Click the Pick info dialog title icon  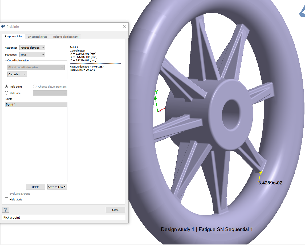click(x=3, y=26)
